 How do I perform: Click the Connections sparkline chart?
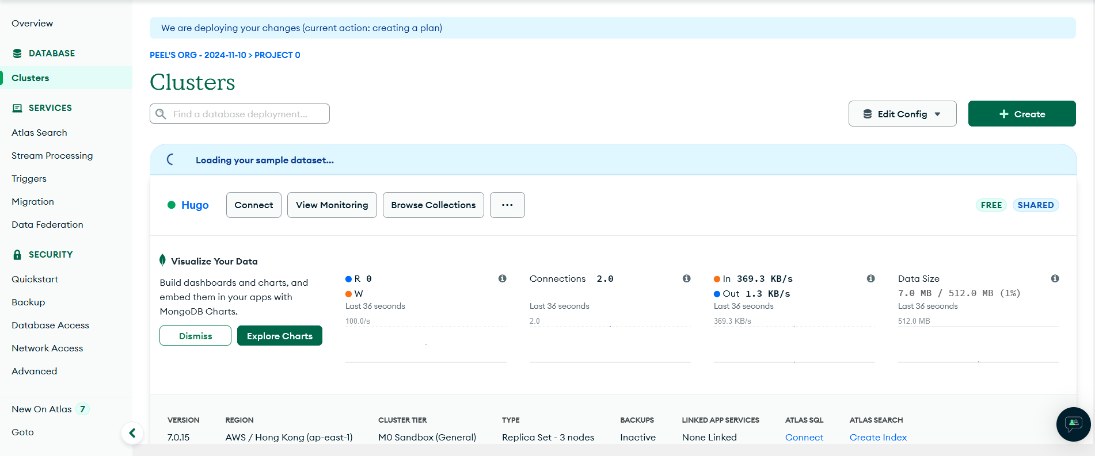610,344
